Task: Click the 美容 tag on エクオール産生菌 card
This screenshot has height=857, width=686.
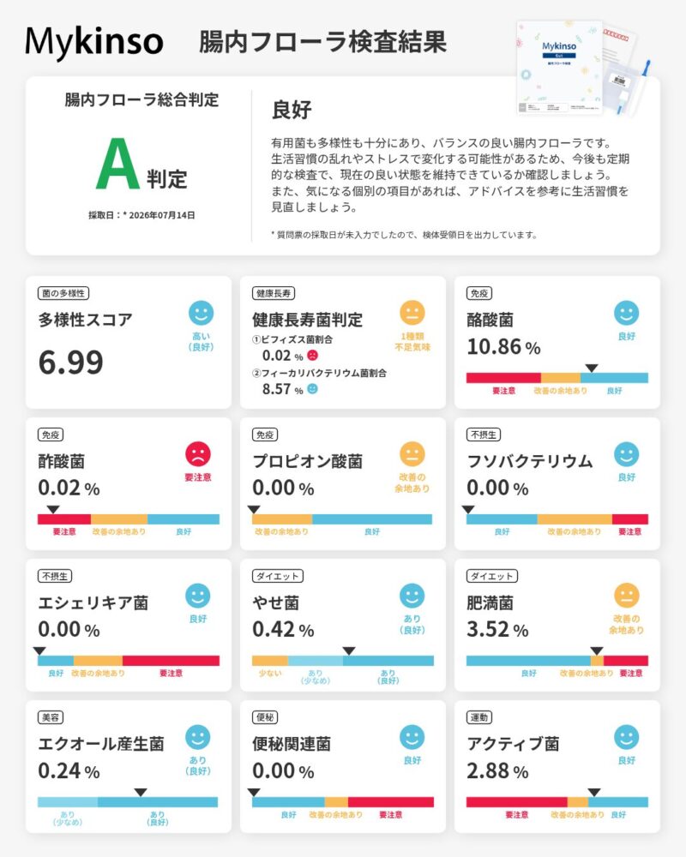Action: pyautogui.click(x=51, y=717)
